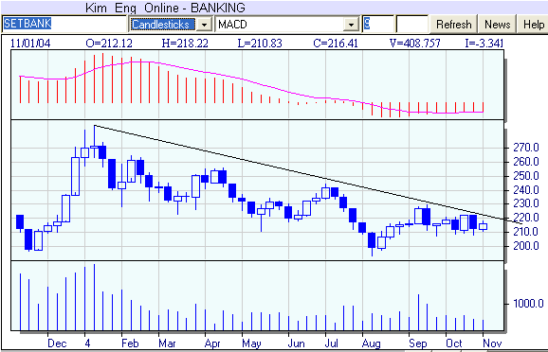Click the Nov month label
Image resolution: width=548 pixels, height=352 pixels.
pos(492,343)
